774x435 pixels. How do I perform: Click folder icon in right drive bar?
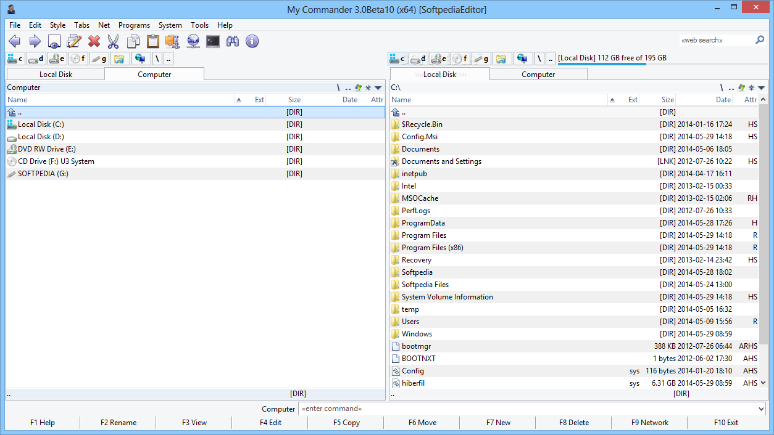(502, 59)
